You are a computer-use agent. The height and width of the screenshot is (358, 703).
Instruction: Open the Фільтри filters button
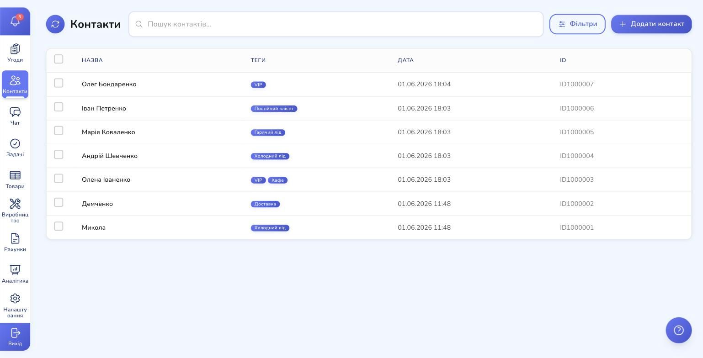(577, 24)
